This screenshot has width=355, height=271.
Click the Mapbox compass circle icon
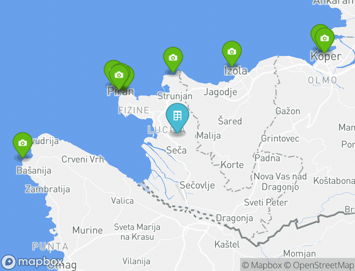click(9, 262)
